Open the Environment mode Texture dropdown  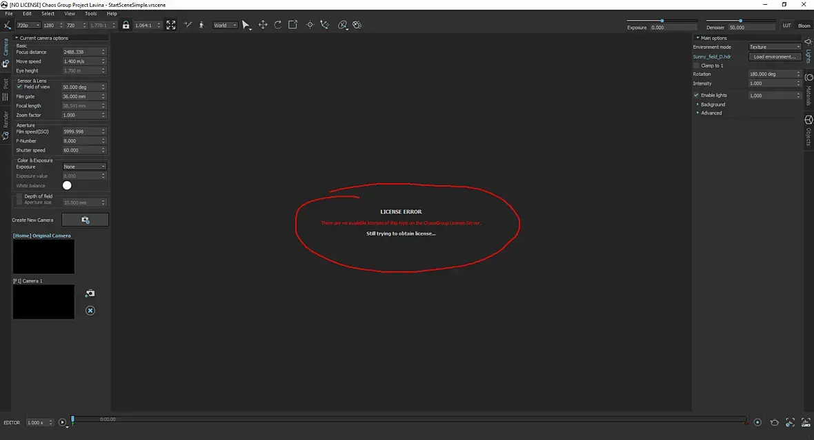pos(775,47)
